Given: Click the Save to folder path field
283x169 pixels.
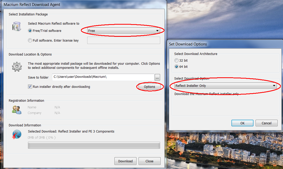Looking at the screenshot, I should click(103, 77).
